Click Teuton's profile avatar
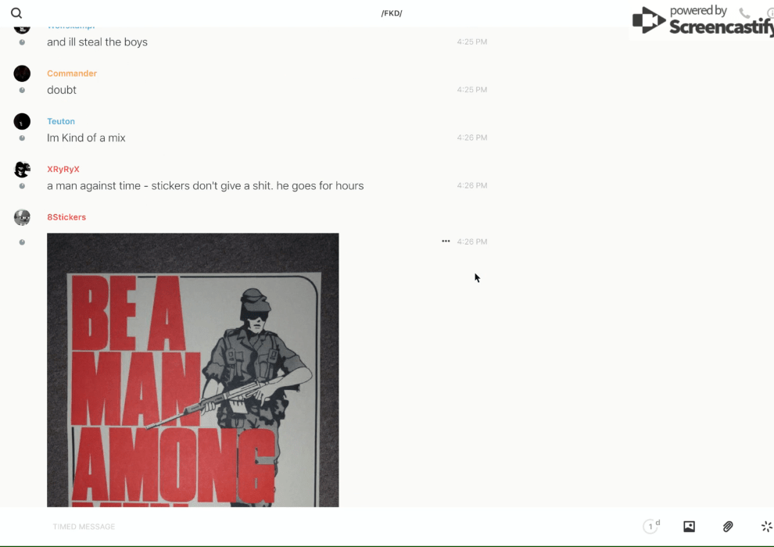Screen dimensions: 774x547 (22, 121)
